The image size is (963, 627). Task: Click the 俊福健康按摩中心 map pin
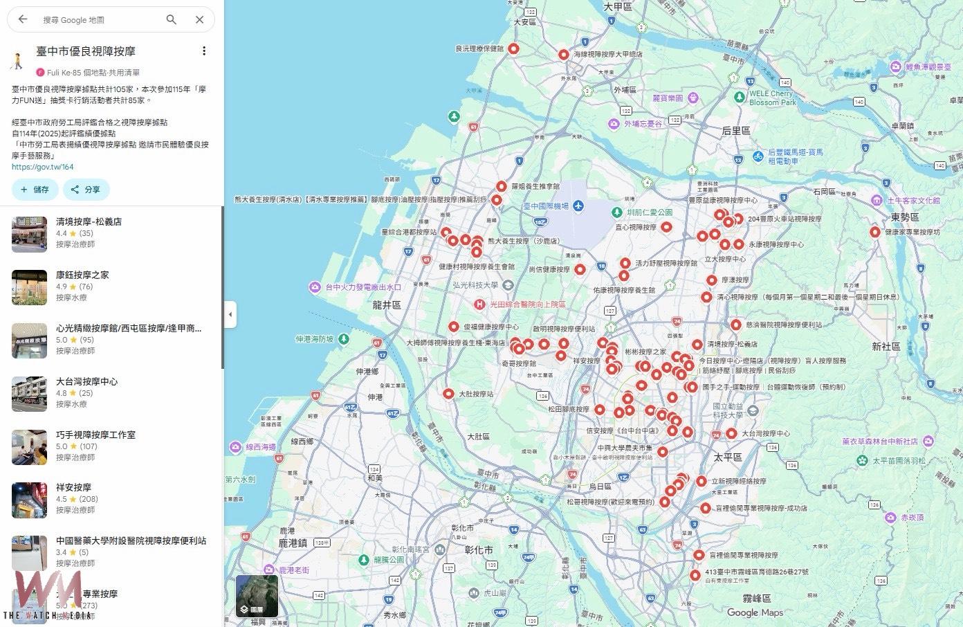pos(453,327)
